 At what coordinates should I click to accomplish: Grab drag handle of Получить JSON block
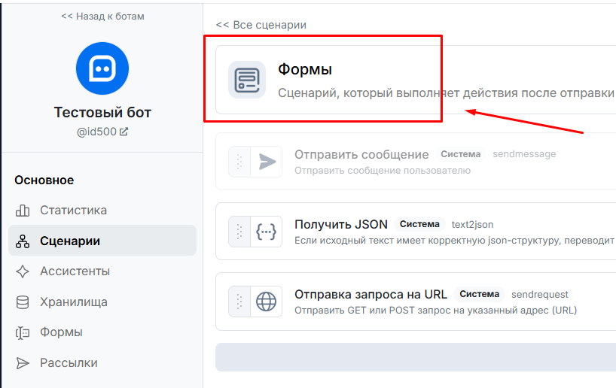pyautogui.click(x=239, y=232)
